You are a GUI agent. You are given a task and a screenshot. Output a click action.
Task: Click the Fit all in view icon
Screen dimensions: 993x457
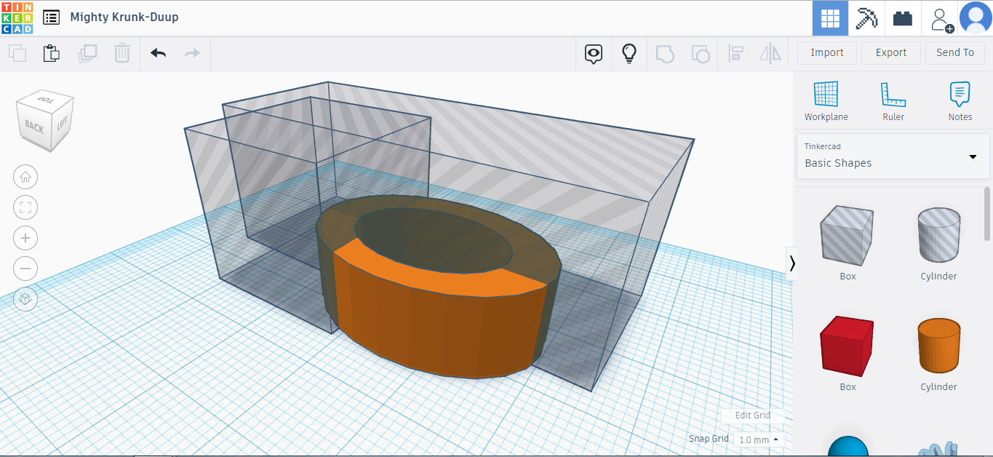(x=25, y=207)
